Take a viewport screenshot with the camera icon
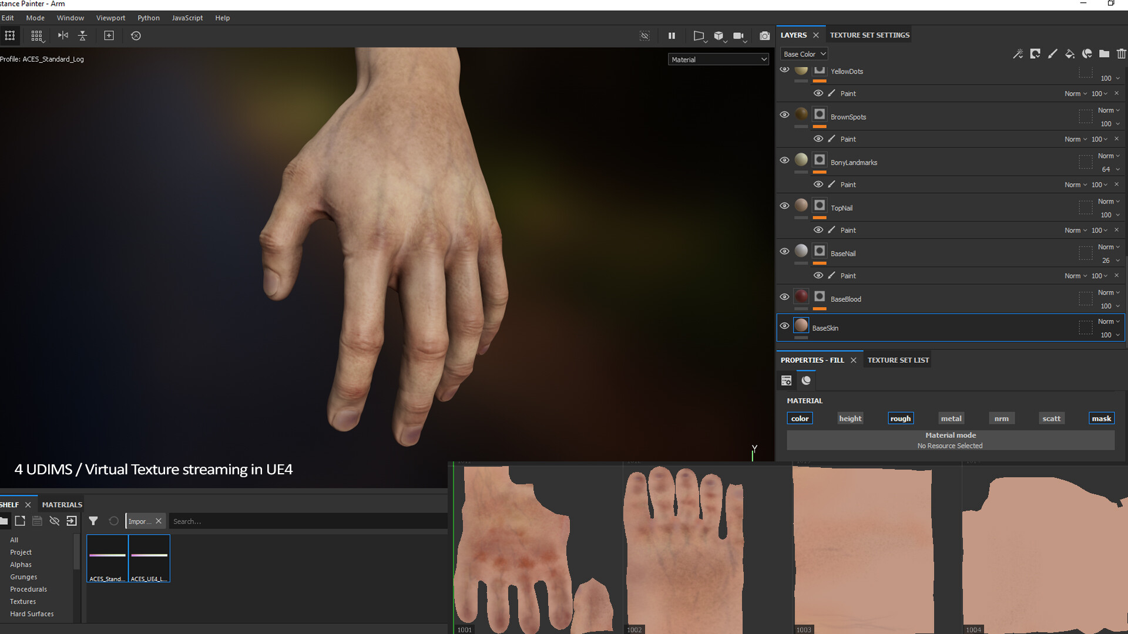The width and height of the screenshot is (1128, 634). 764,36
